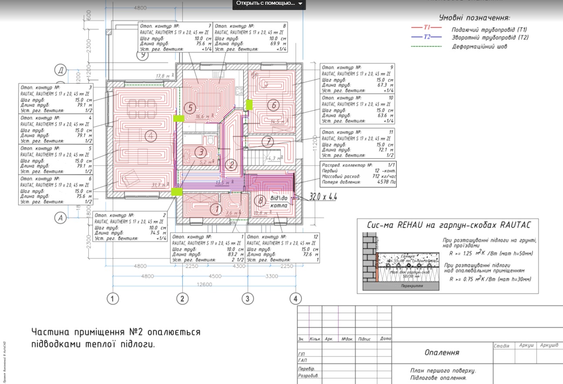Click the 'ГАП' row label

[302, 361]
